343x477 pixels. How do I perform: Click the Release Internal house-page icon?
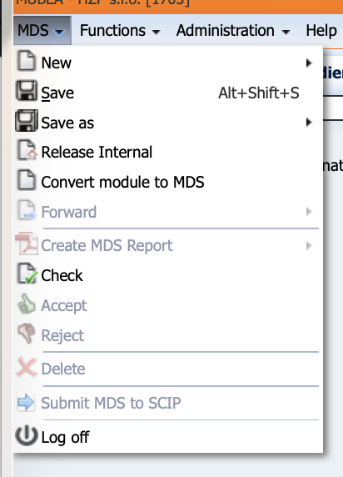[x=27, y=150]
